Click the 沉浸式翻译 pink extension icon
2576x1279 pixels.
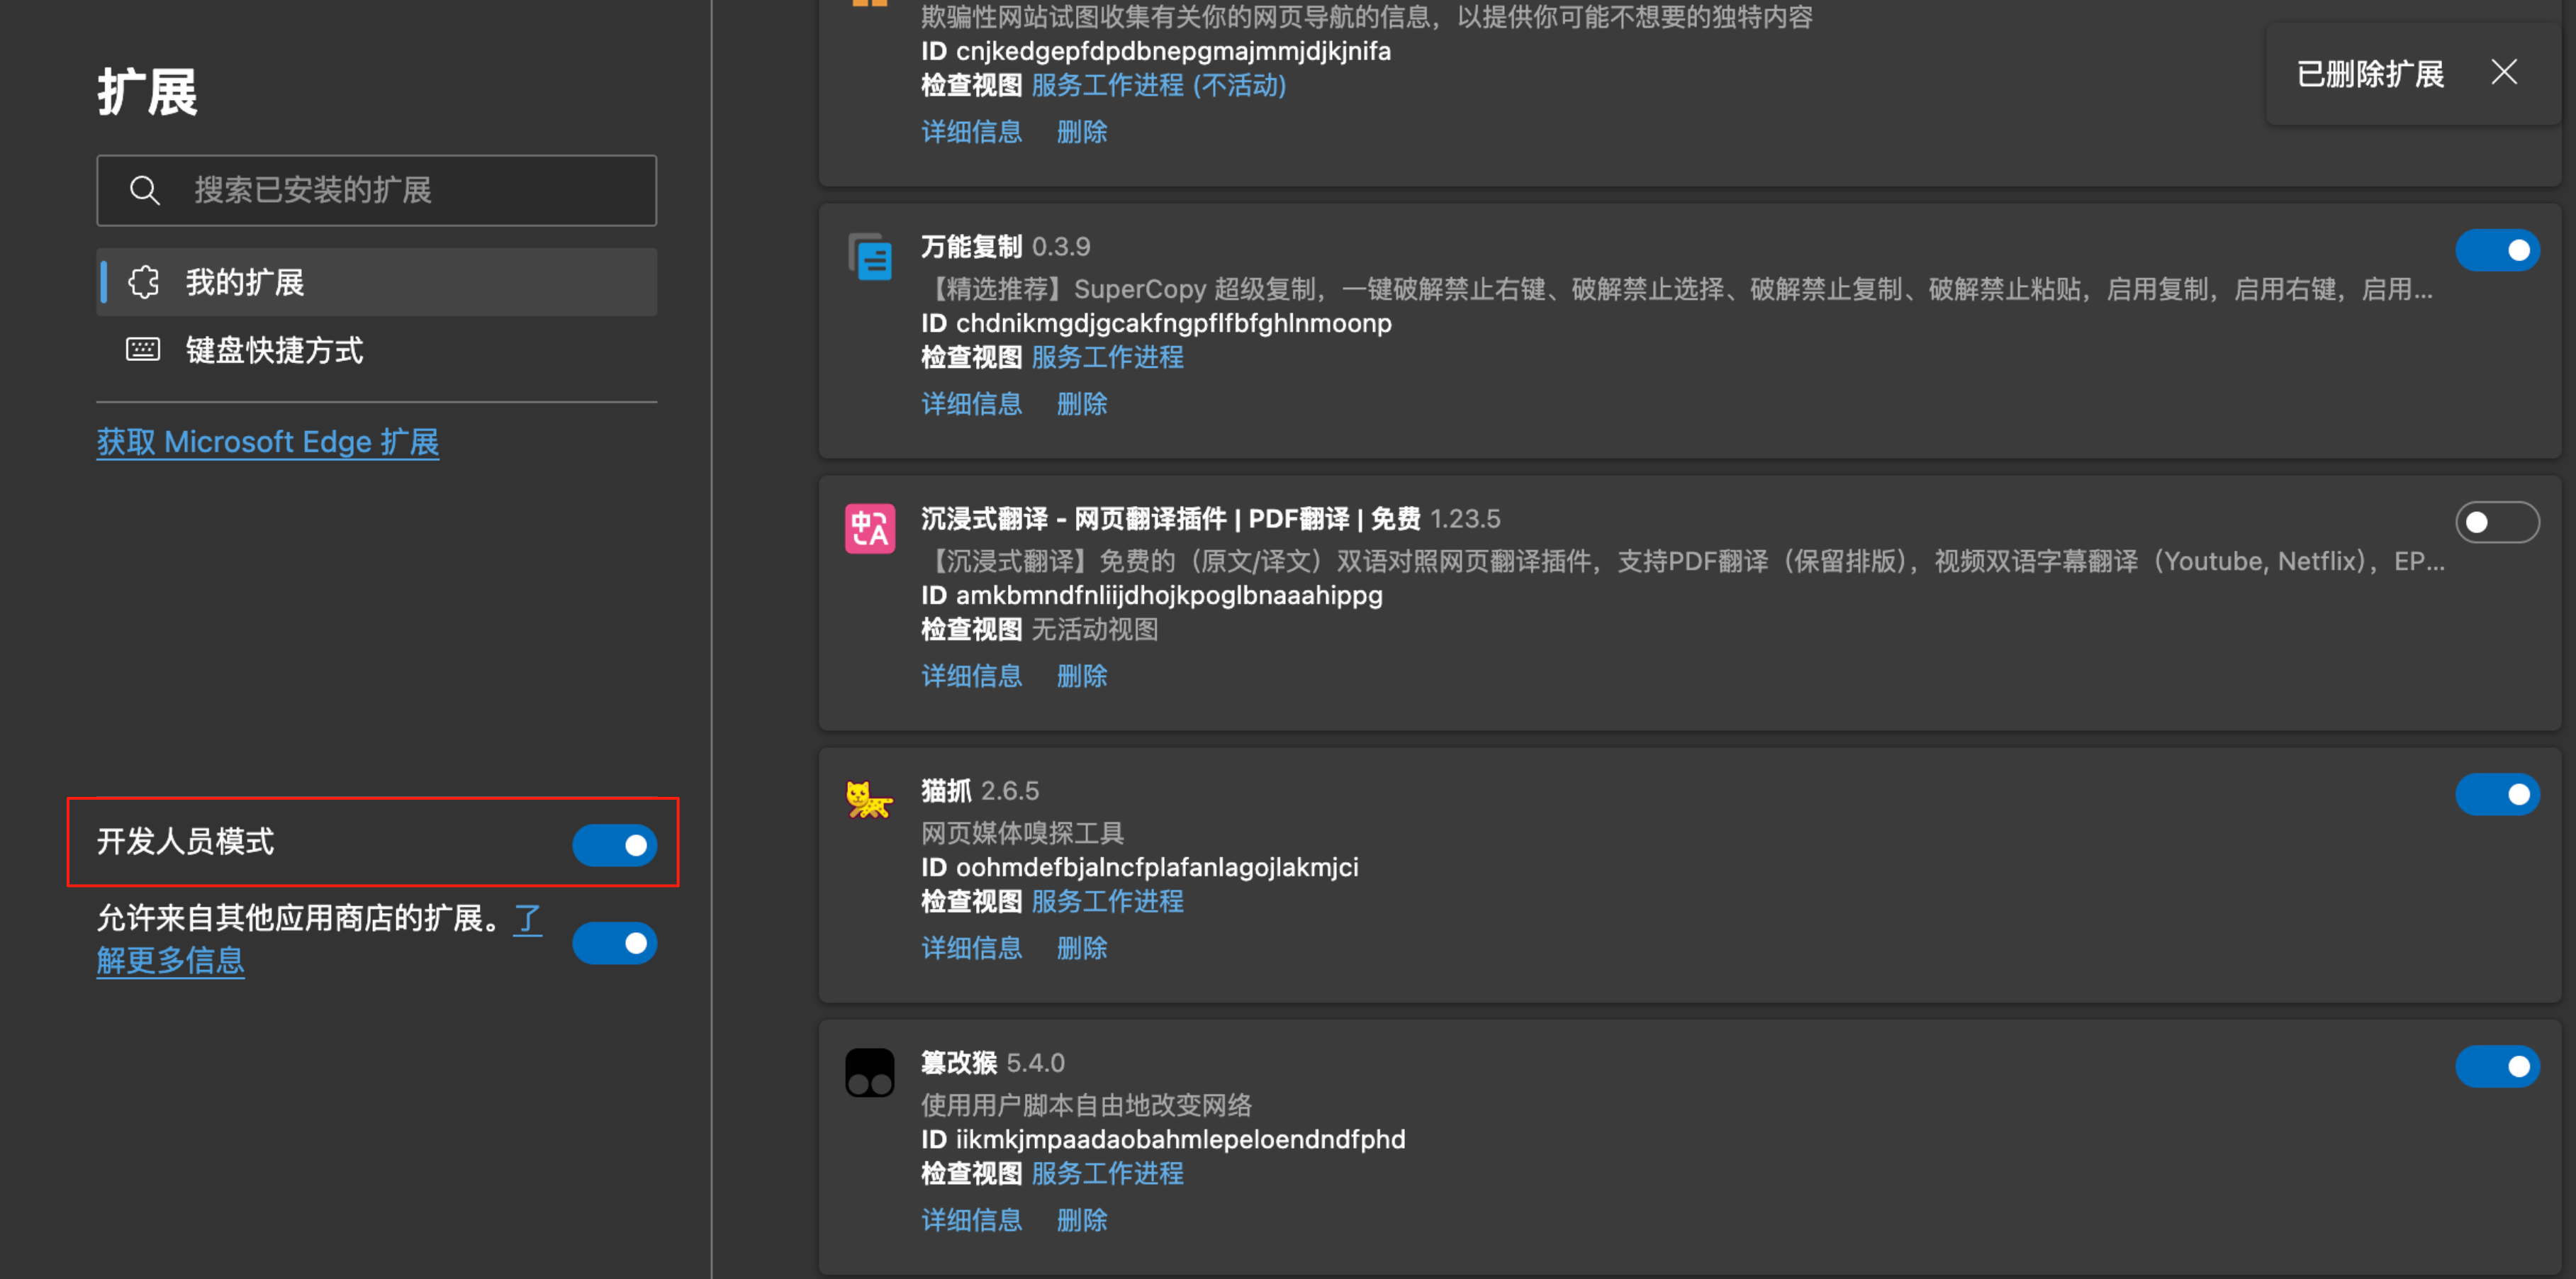(x=869, y=529)
